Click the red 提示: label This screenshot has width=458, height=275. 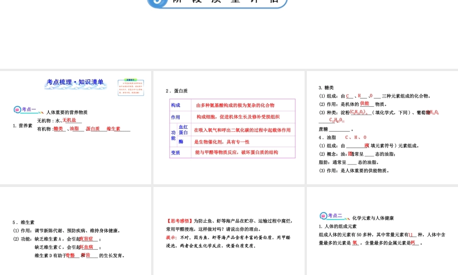(x=171, y=237)
